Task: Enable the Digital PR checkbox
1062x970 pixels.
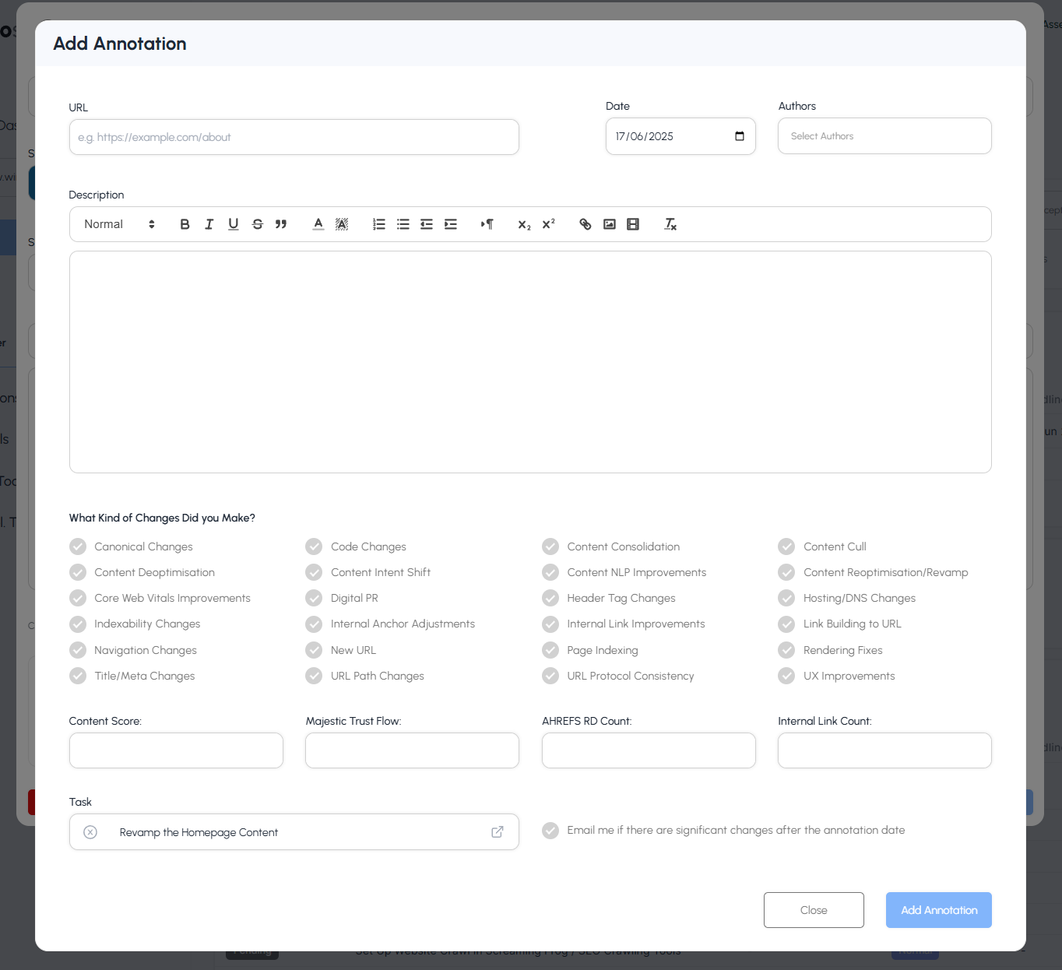Action: (314, 598)
